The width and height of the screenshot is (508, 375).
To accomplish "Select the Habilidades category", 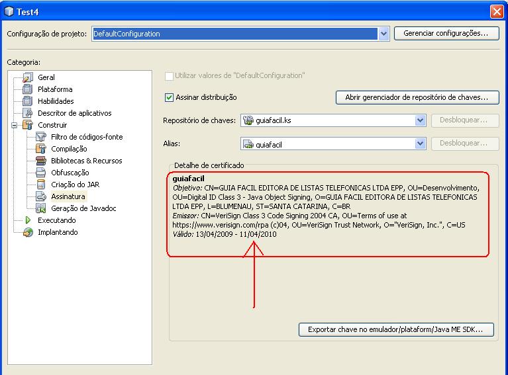I will tap(56, 101).
